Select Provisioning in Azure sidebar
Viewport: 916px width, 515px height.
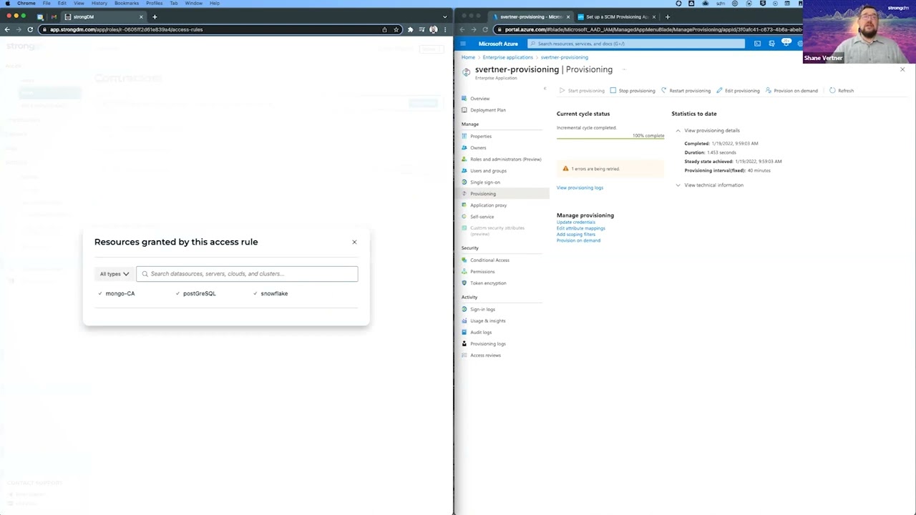click(x=482, y=194)
